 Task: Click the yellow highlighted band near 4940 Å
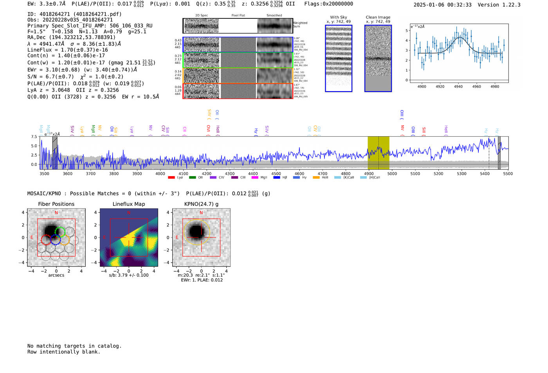(x=378, y=153)
